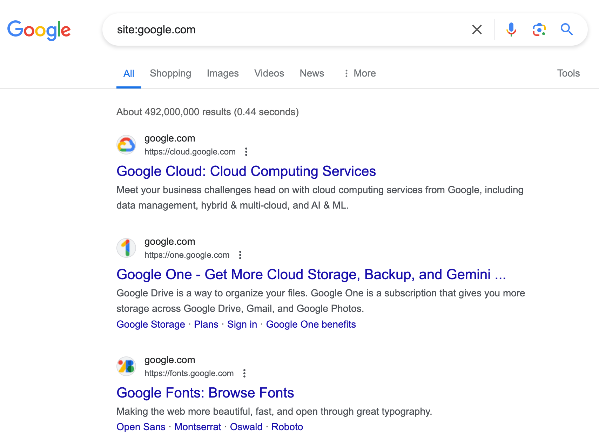Screen dimensions: 599x446
Task: Open the Tools options
Action: [x=568, y=73]
